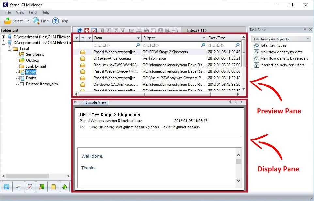The width and height of the screenshot is (314, 201).
Task: Select the 31-day calendar view icon
Action: pos(123,30)
